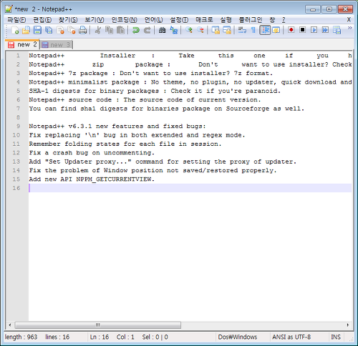Expand the toolbar overflow chevron
The width and height of the screenshot is (358, 346).
(x=349, y=28)
